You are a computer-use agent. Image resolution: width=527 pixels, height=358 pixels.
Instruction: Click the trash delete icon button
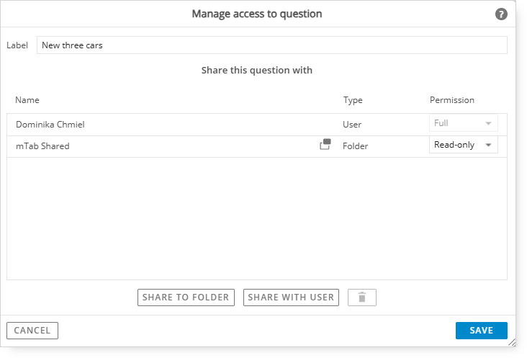point(362,297)
